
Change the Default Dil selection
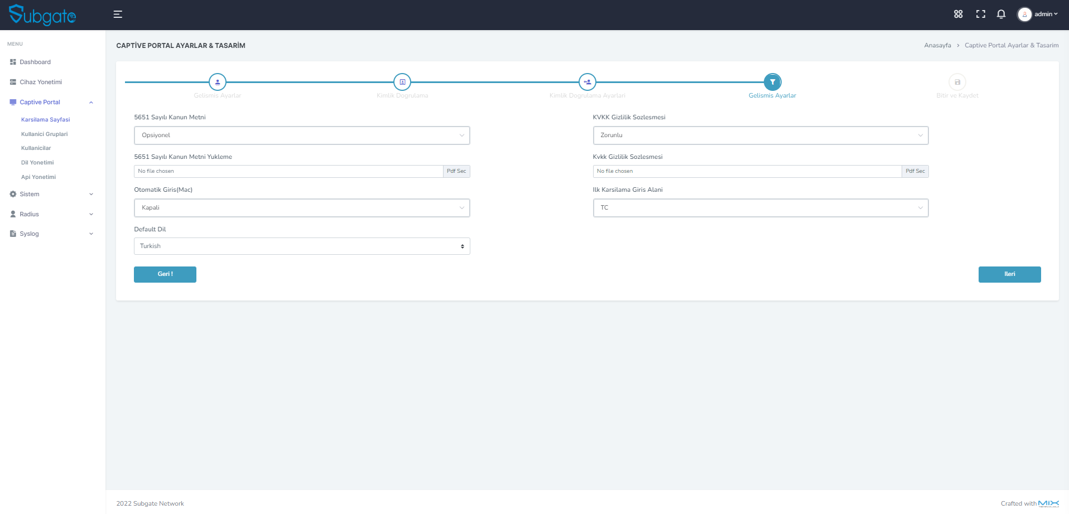301,246
